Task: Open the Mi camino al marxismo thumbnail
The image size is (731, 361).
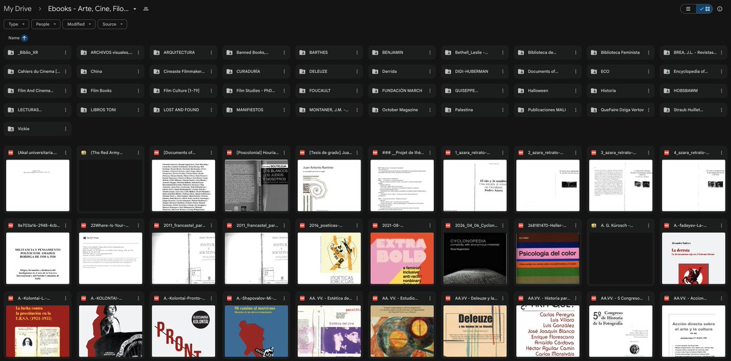Action: (256, 331)
